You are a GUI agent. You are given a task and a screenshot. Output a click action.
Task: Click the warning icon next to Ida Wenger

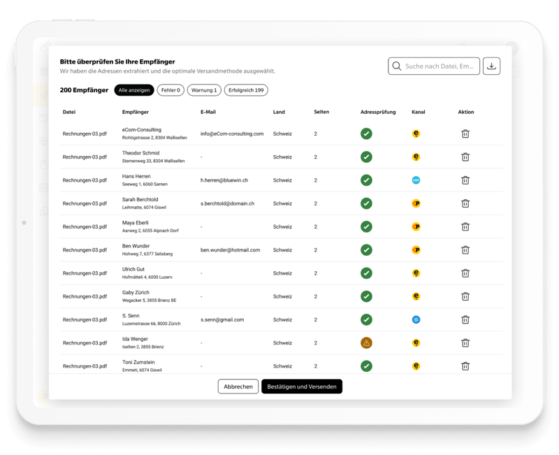pyautogui.click(x=367, y=342)
